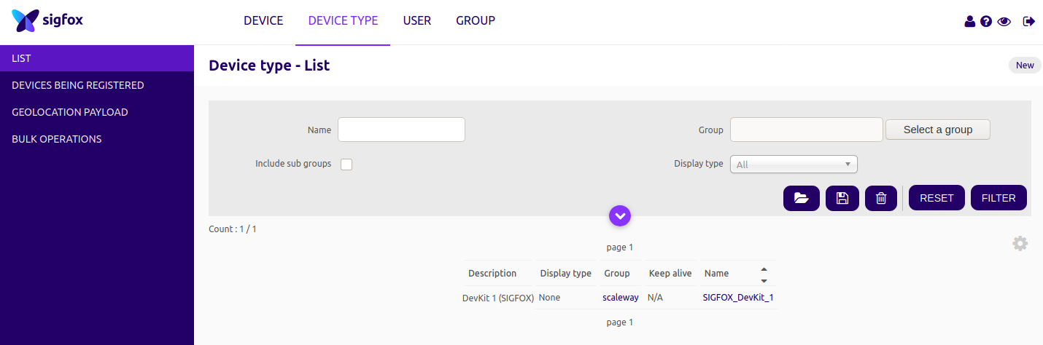Viewport: 1043px width, 345px height.
Task: Click the Sigfox logo
Action: click(x=47, y=21)
